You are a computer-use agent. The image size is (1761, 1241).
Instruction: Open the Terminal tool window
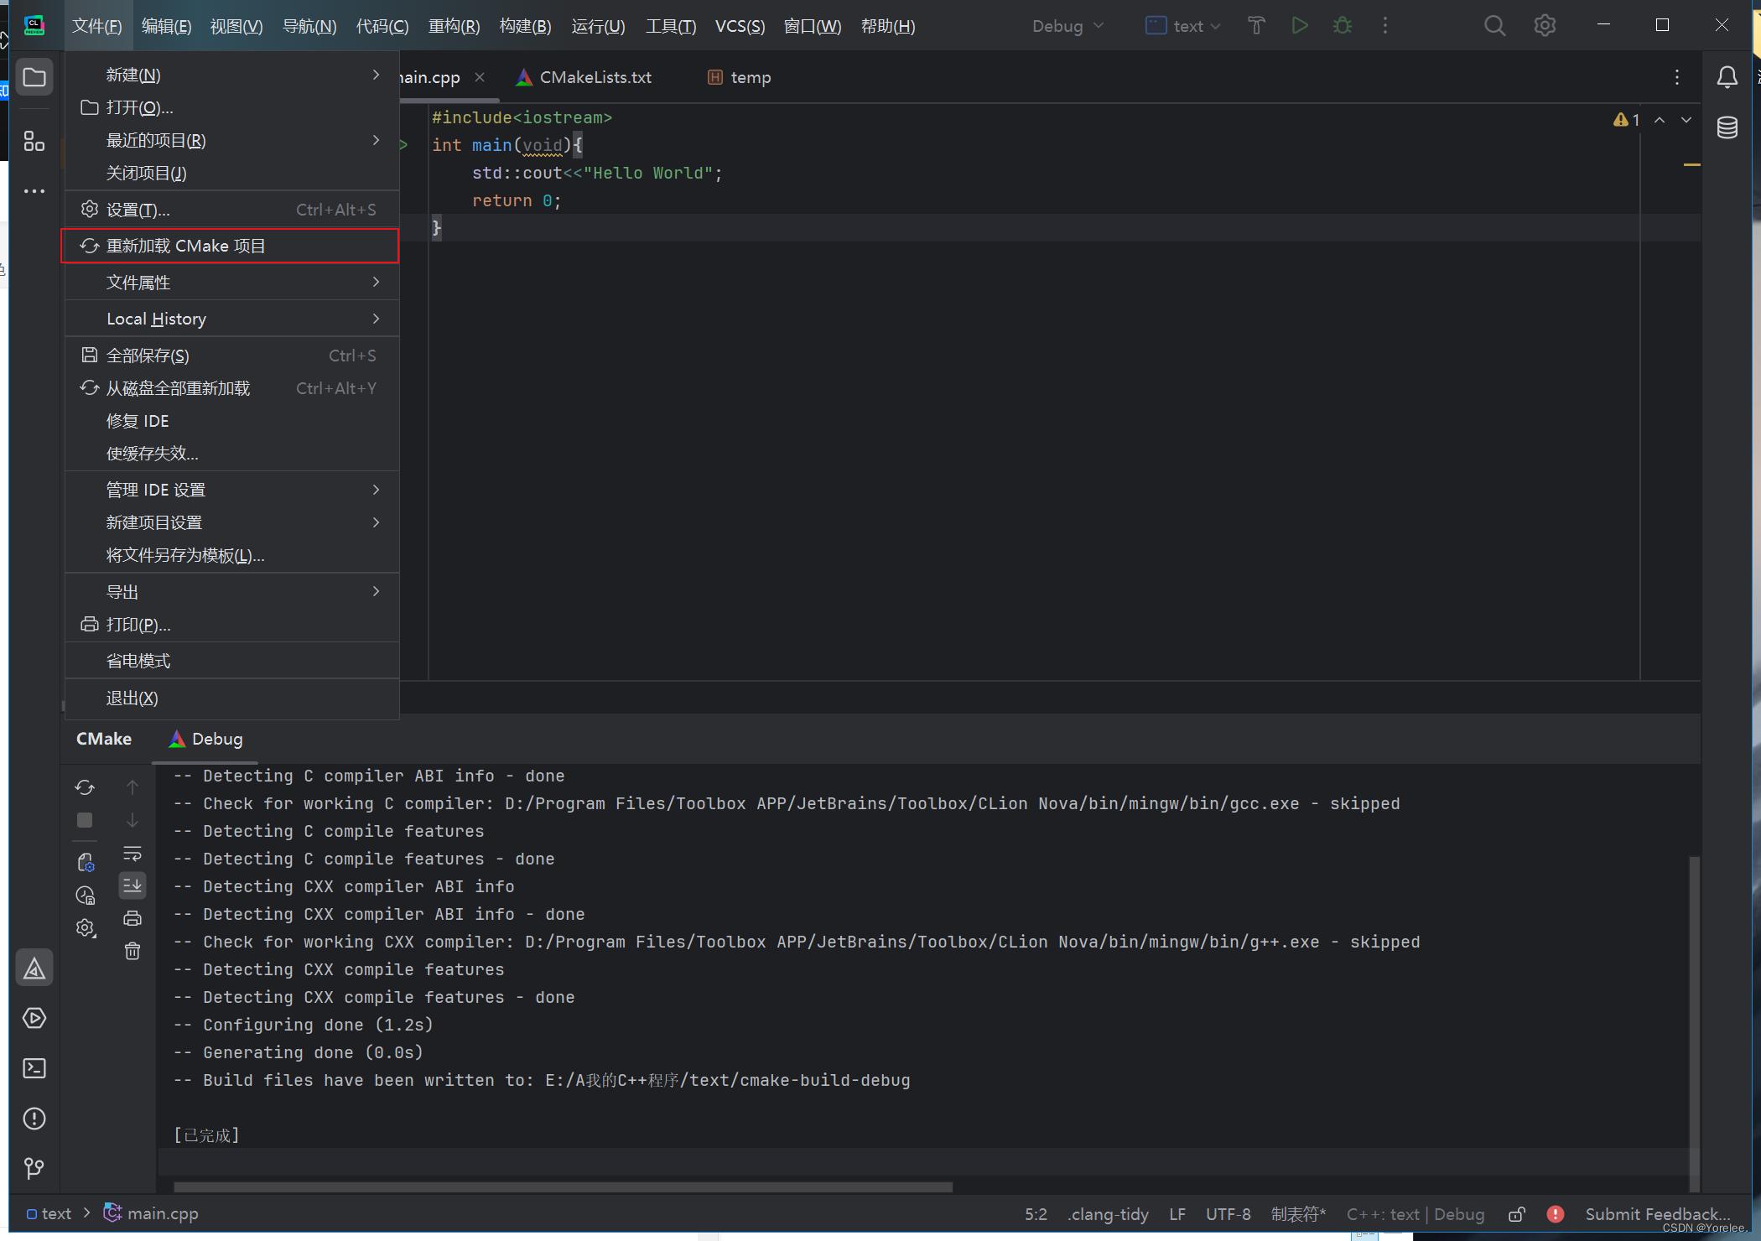34,1068
